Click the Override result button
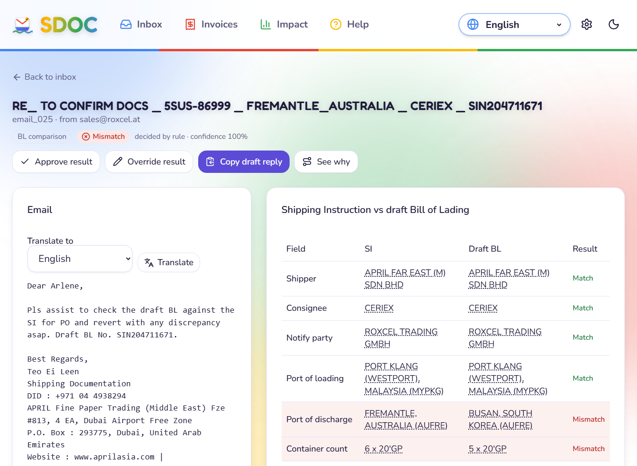The height and width of the screenshot is (466, 637). tap(149, 162)
